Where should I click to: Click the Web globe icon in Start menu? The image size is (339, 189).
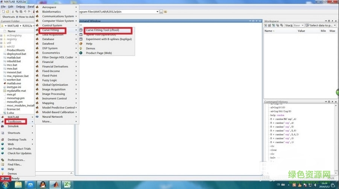pyautogui.click(x=3, y=144)
